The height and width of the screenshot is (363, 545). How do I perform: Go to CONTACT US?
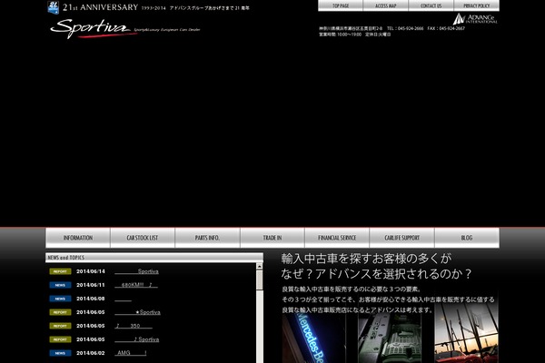[x=431, y=5]
